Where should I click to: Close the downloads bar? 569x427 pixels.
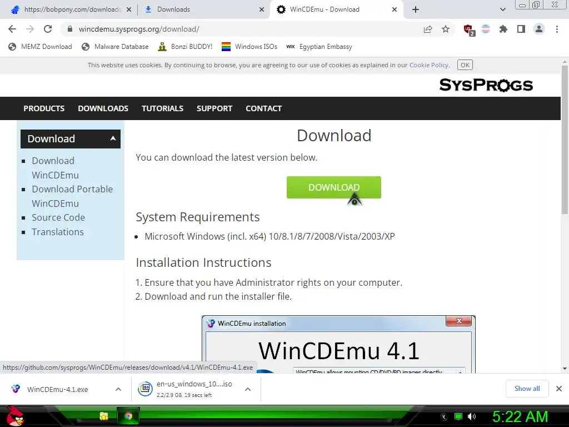(559, 389)
